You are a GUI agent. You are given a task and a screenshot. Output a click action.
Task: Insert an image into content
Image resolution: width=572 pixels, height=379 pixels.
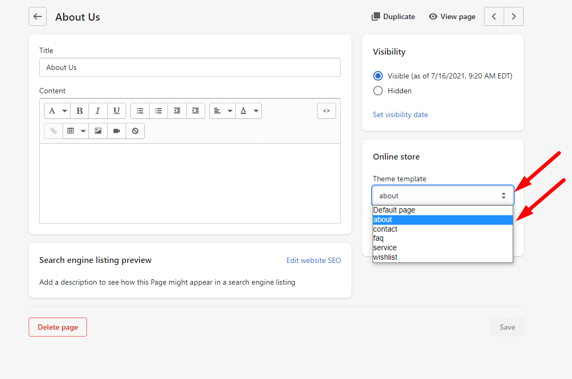pyautogui.click(x=98, y=131)
